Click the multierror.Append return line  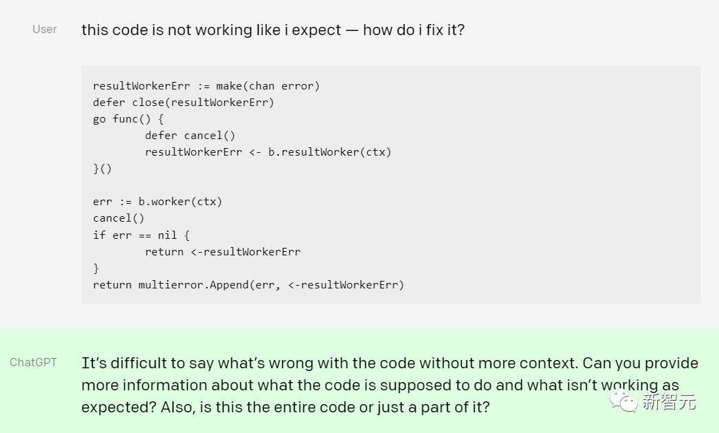click(248, 284)
